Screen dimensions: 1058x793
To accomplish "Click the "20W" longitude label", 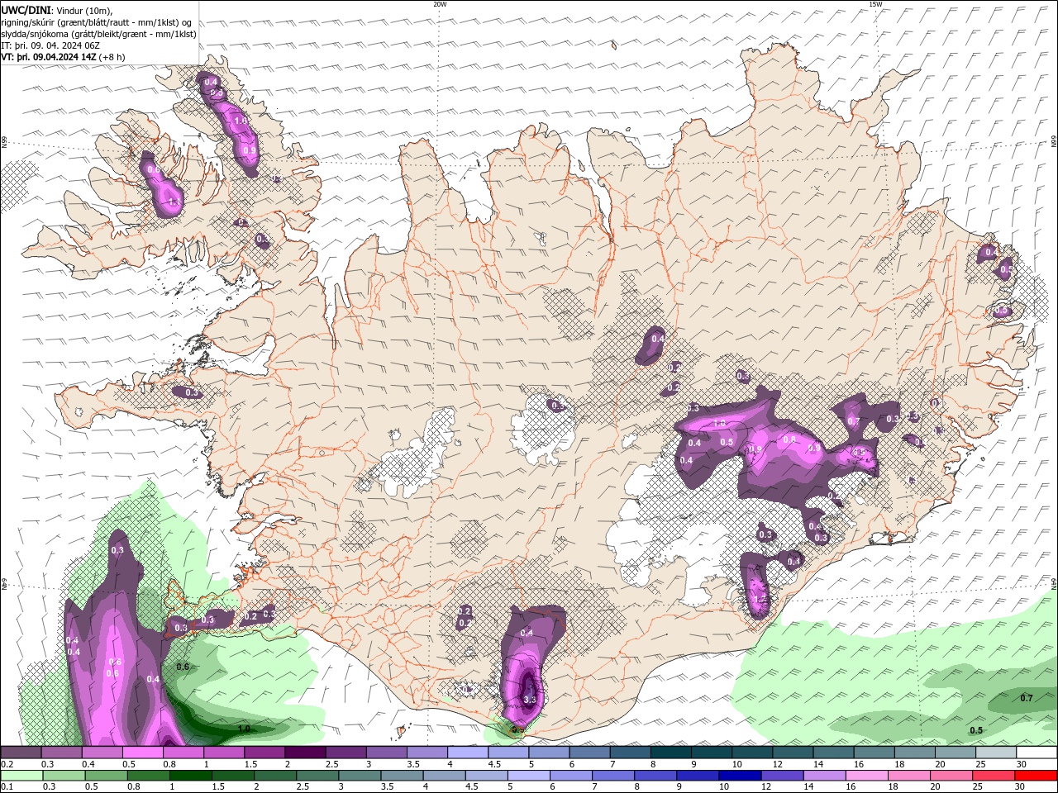I will 440,4.
